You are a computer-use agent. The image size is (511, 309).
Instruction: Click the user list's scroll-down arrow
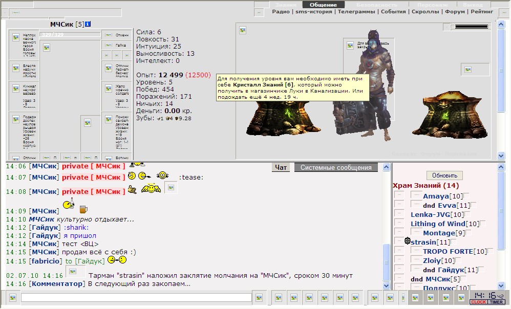coord(501,285)
